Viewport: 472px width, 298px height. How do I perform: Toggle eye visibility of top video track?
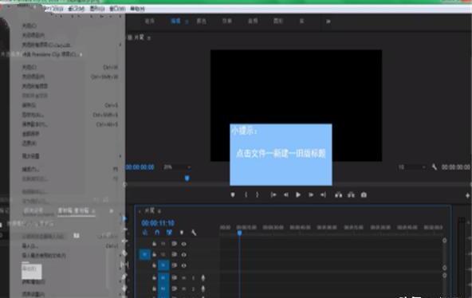point(183,244)
